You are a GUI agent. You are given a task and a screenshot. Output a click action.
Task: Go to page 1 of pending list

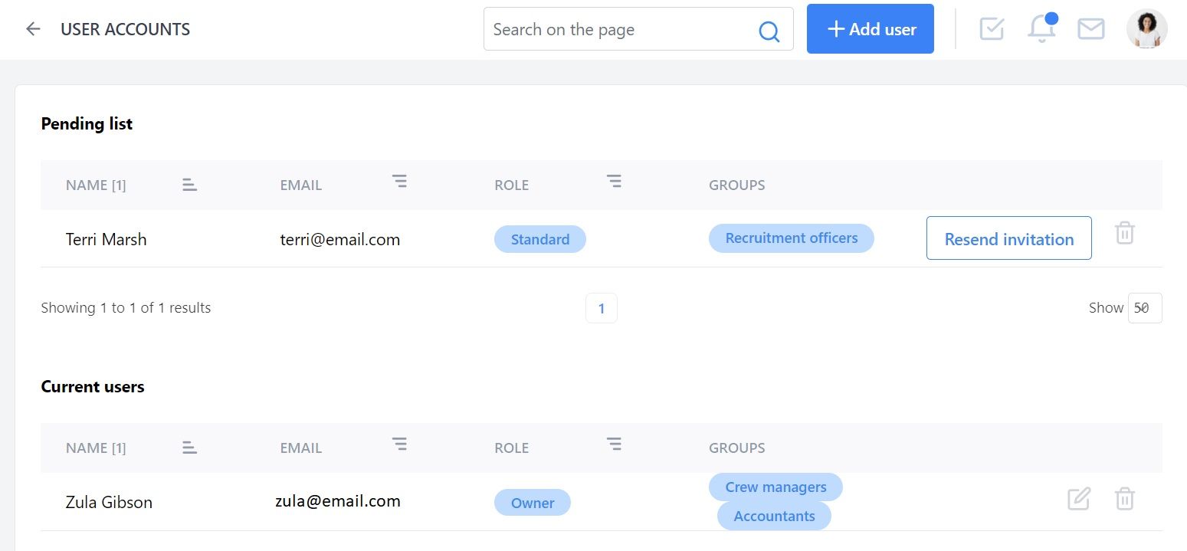tap(602, 308)
